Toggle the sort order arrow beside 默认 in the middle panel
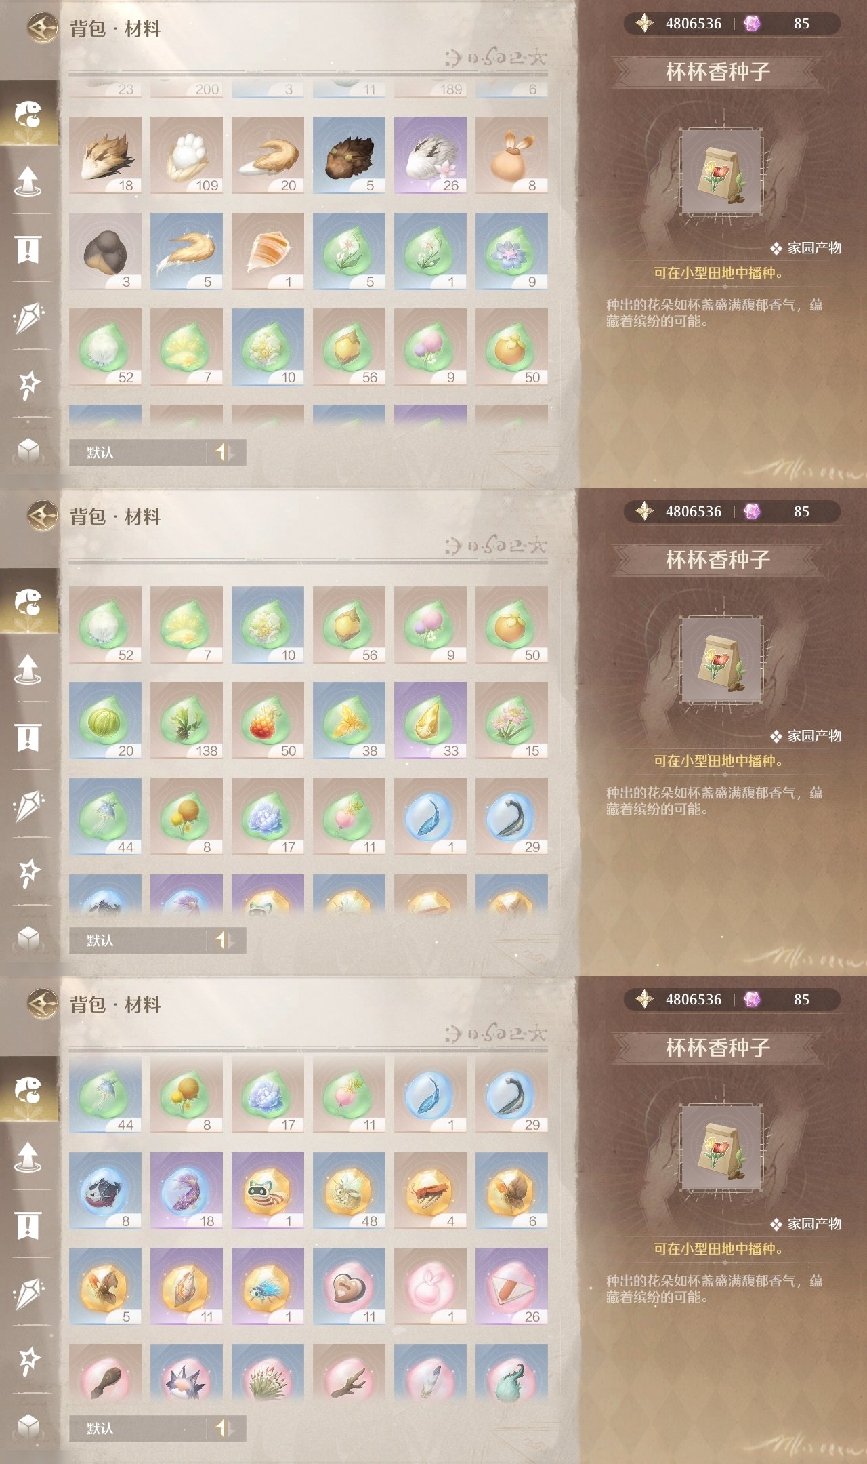Screen dimensions: 867x1464 point(226,940)
